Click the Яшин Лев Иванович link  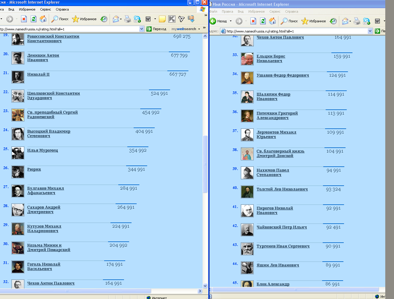[x=278, y=265]
